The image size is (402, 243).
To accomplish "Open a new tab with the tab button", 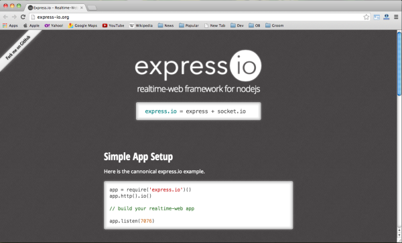I will point(92,8).
